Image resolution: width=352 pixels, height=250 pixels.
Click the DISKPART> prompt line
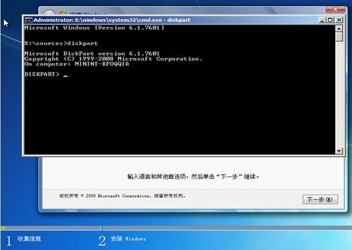tap(46, 74)
